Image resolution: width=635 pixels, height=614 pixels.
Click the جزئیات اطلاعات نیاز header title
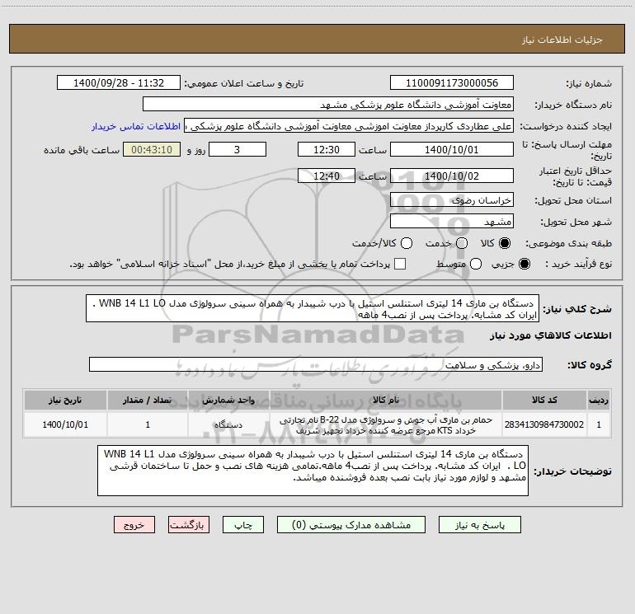tap(562, 40)
